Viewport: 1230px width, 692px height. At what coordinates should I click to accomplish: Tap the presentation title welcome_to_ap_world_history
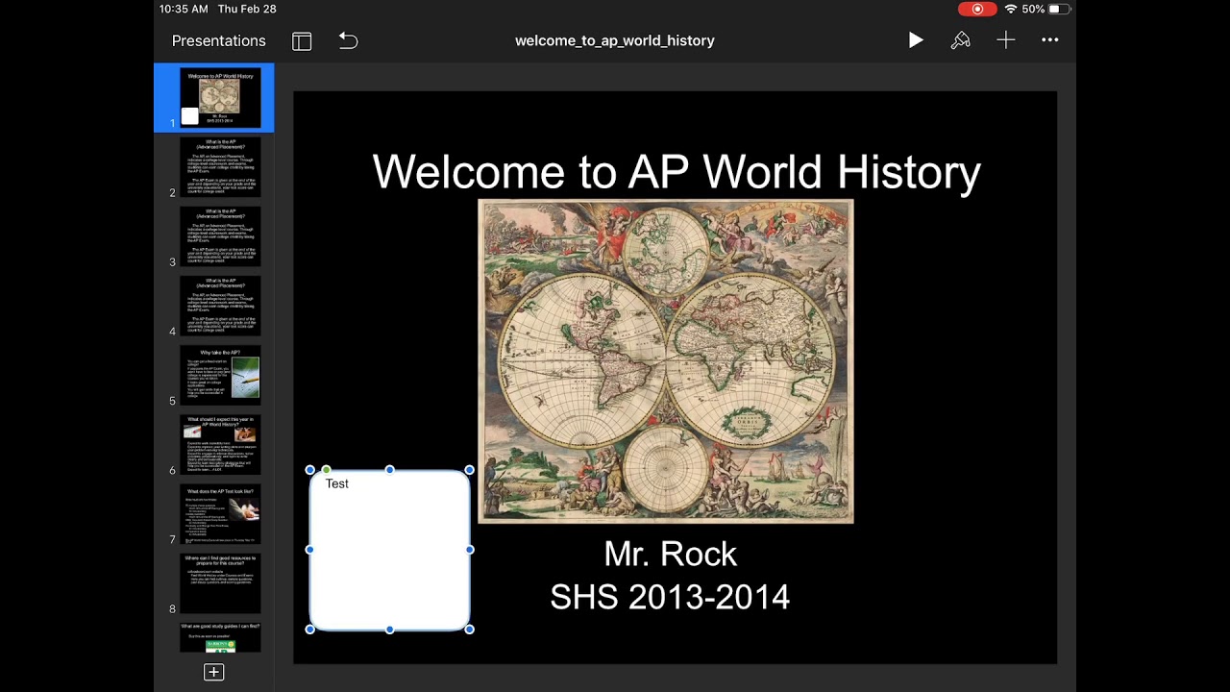[615, 40]
